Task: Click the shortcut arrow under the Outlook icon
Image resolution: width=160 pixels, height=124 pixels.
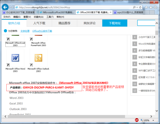Action: (x=31, y=65)
